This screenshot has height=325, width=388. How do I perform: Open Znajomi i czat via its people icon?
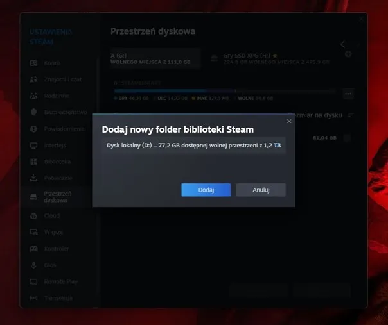[33, 79]
